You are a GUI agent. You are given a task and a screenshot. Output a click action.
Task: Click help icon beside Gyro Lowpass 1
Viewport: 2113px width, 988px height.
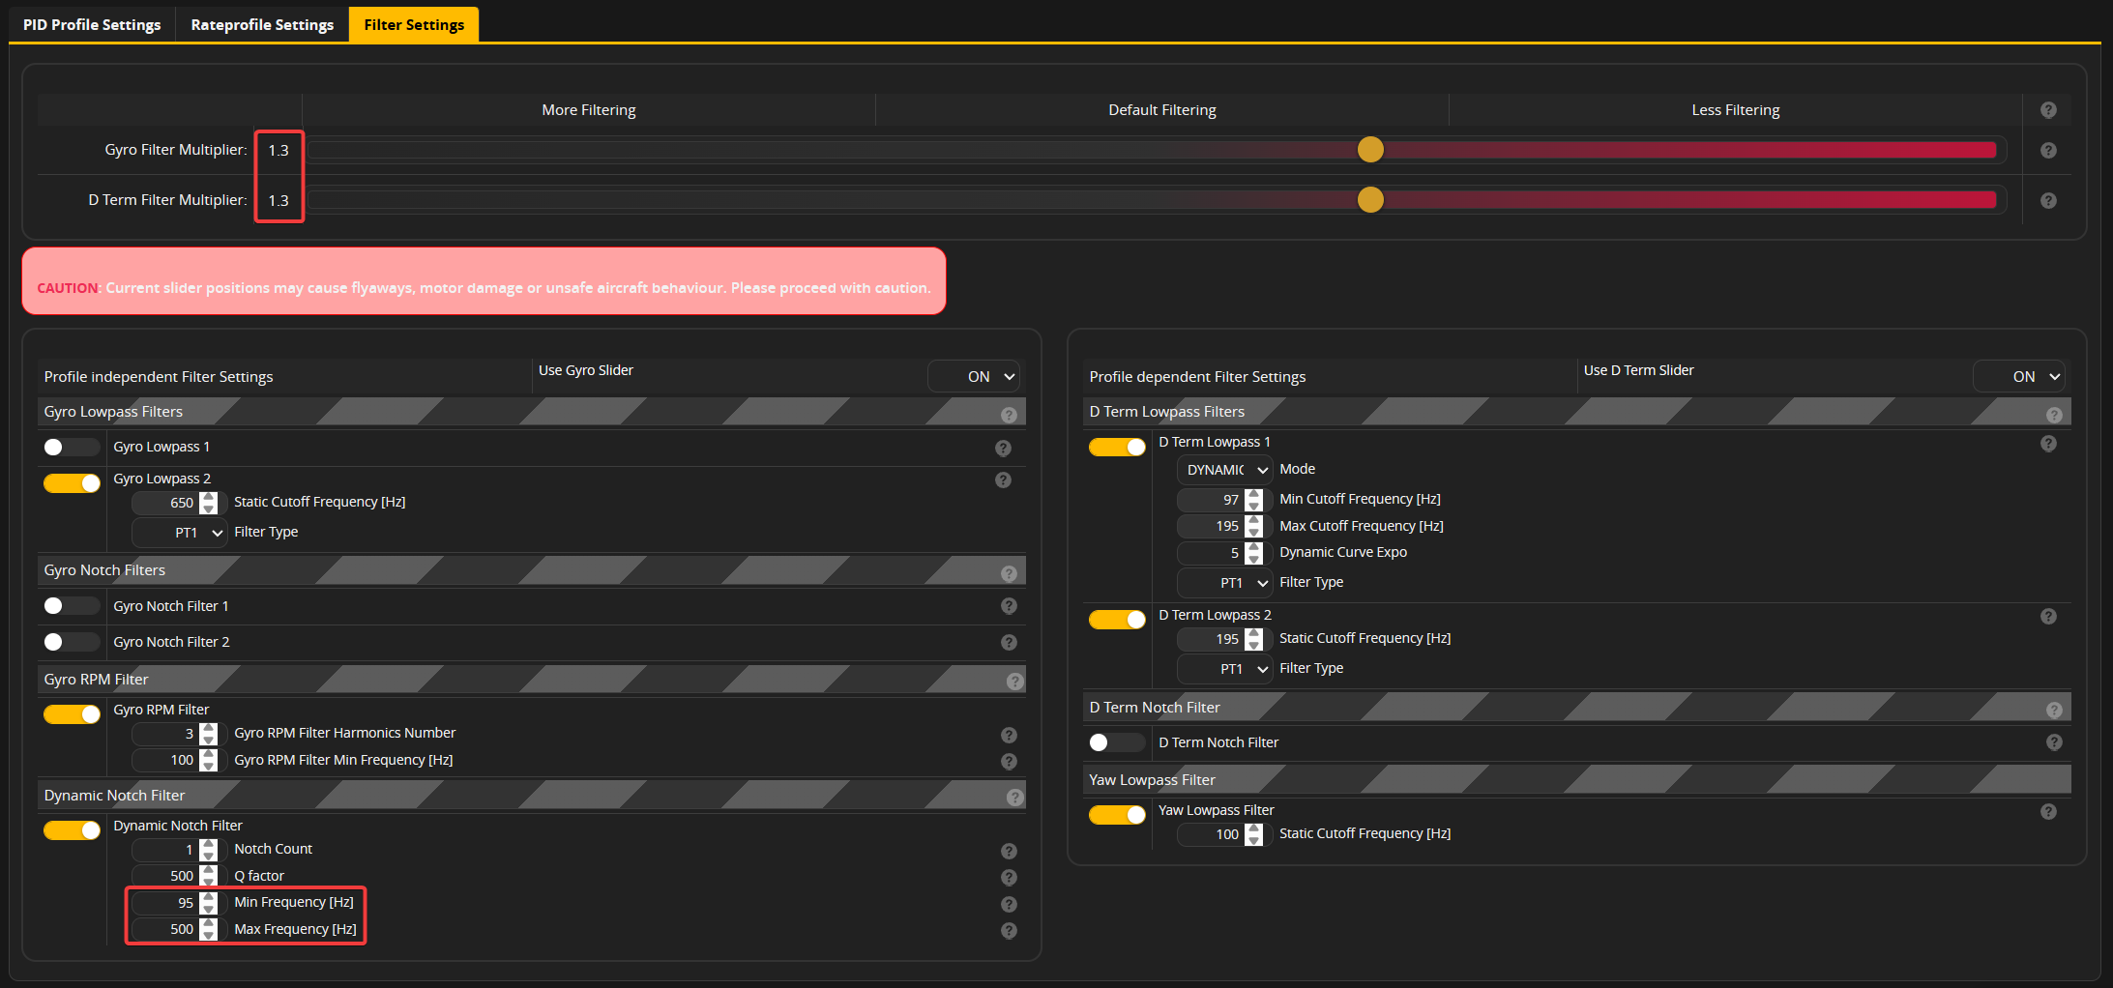pyautogui.click(x=1003, y=448)
